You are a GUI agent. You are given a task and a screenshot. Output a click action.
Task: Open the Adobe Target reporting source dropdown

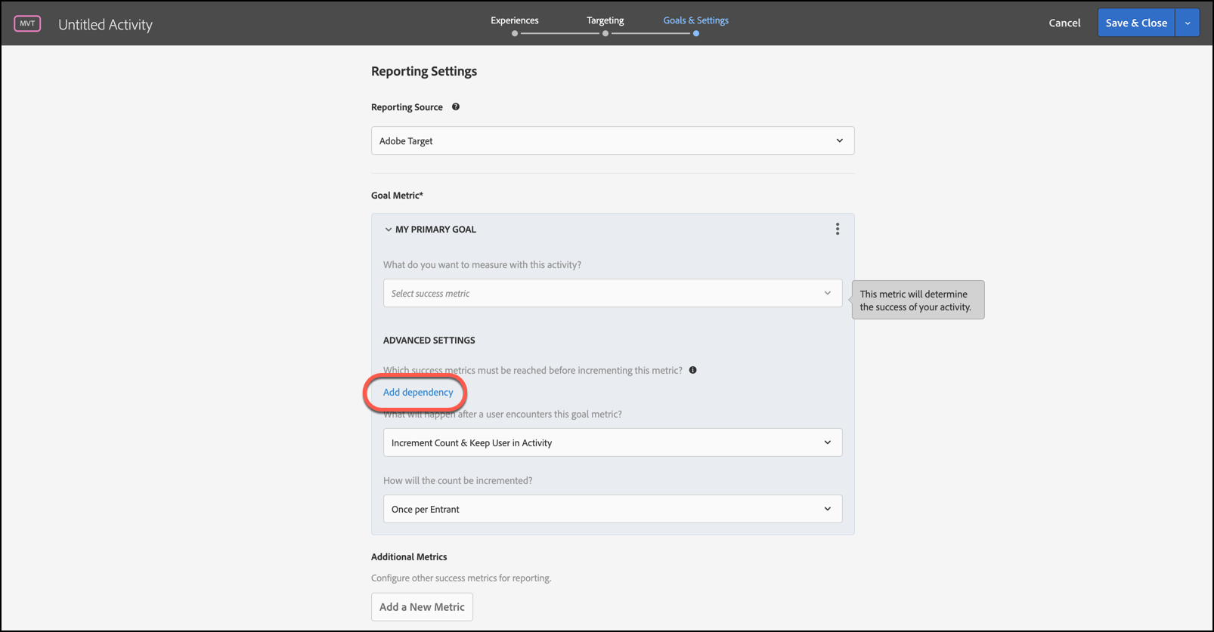click(612, 140)
